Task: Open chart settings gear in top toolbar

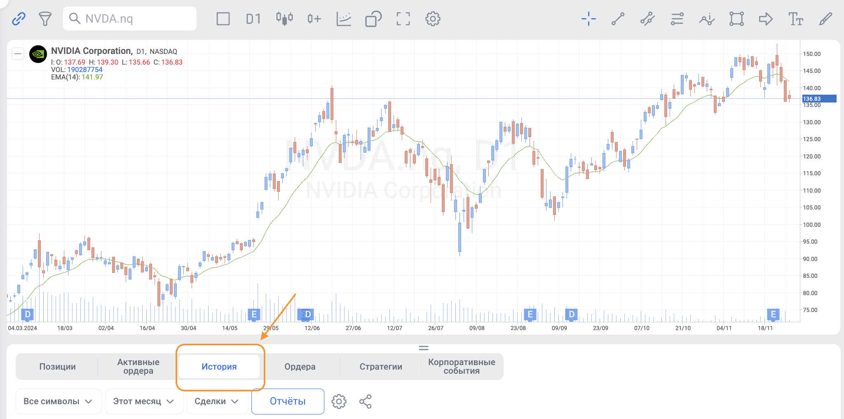Action: pyautogui.click(x=433, y=19)
